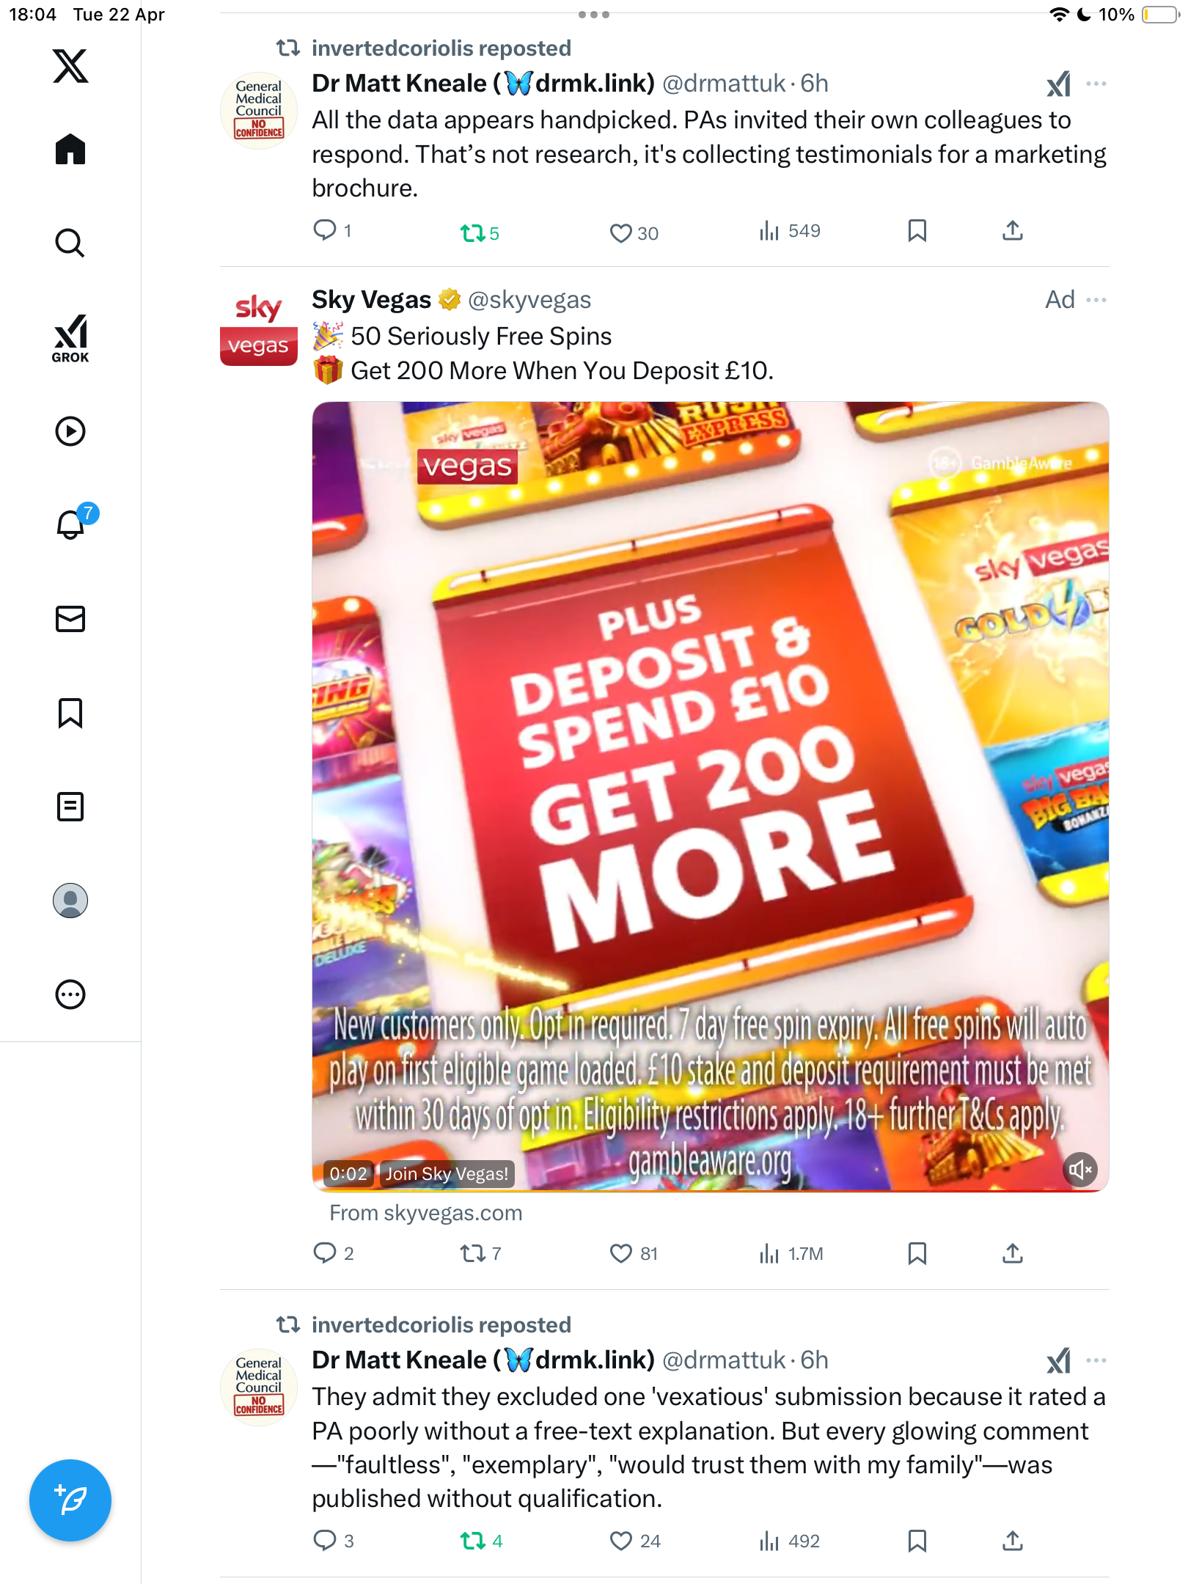Open the Lists icon in the sidebar
This screenshot has width=1188, height=1584.
click(70, 807)
